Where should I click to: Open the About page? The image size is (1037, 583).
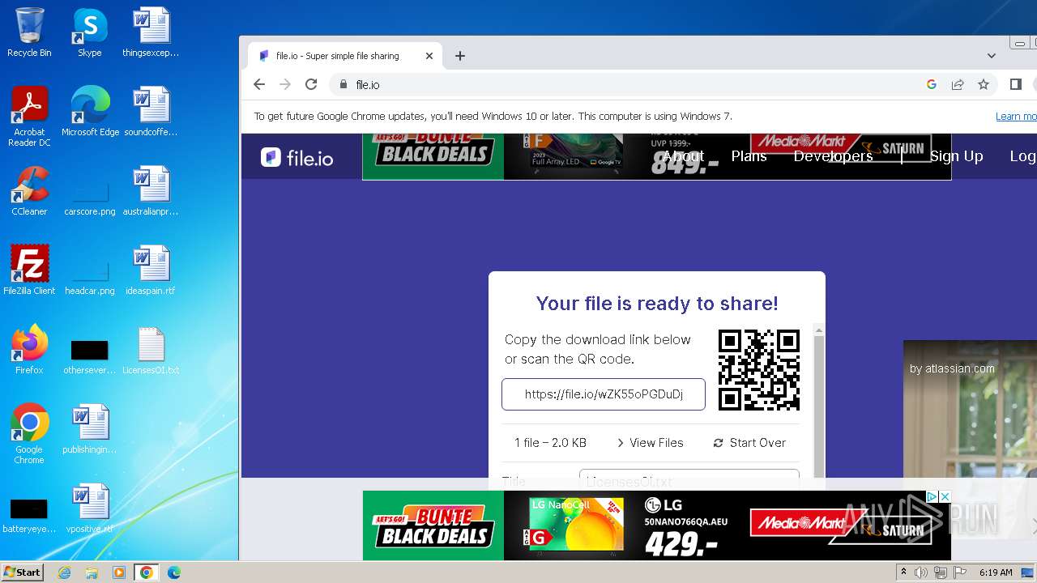684,155
